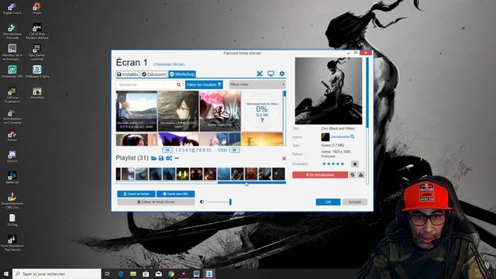This screenshot has height=279, width=496.
Task: Save playlist with the floppy disk icon
Action: [161, 158]
